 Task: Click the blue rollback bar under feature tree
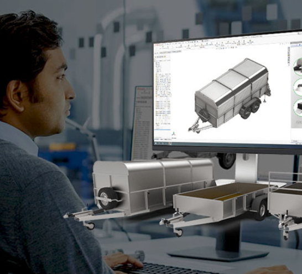click(x=163, y=130)
